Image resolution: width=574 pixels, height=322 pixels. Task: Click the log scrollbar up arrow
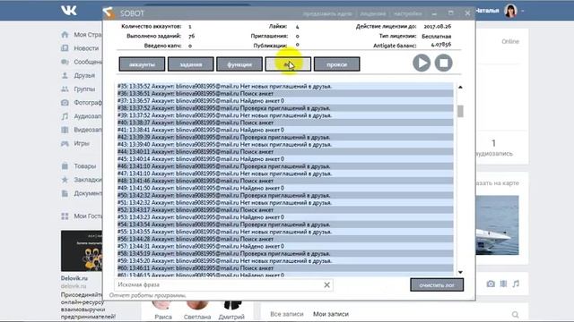(x=460, y=88)
